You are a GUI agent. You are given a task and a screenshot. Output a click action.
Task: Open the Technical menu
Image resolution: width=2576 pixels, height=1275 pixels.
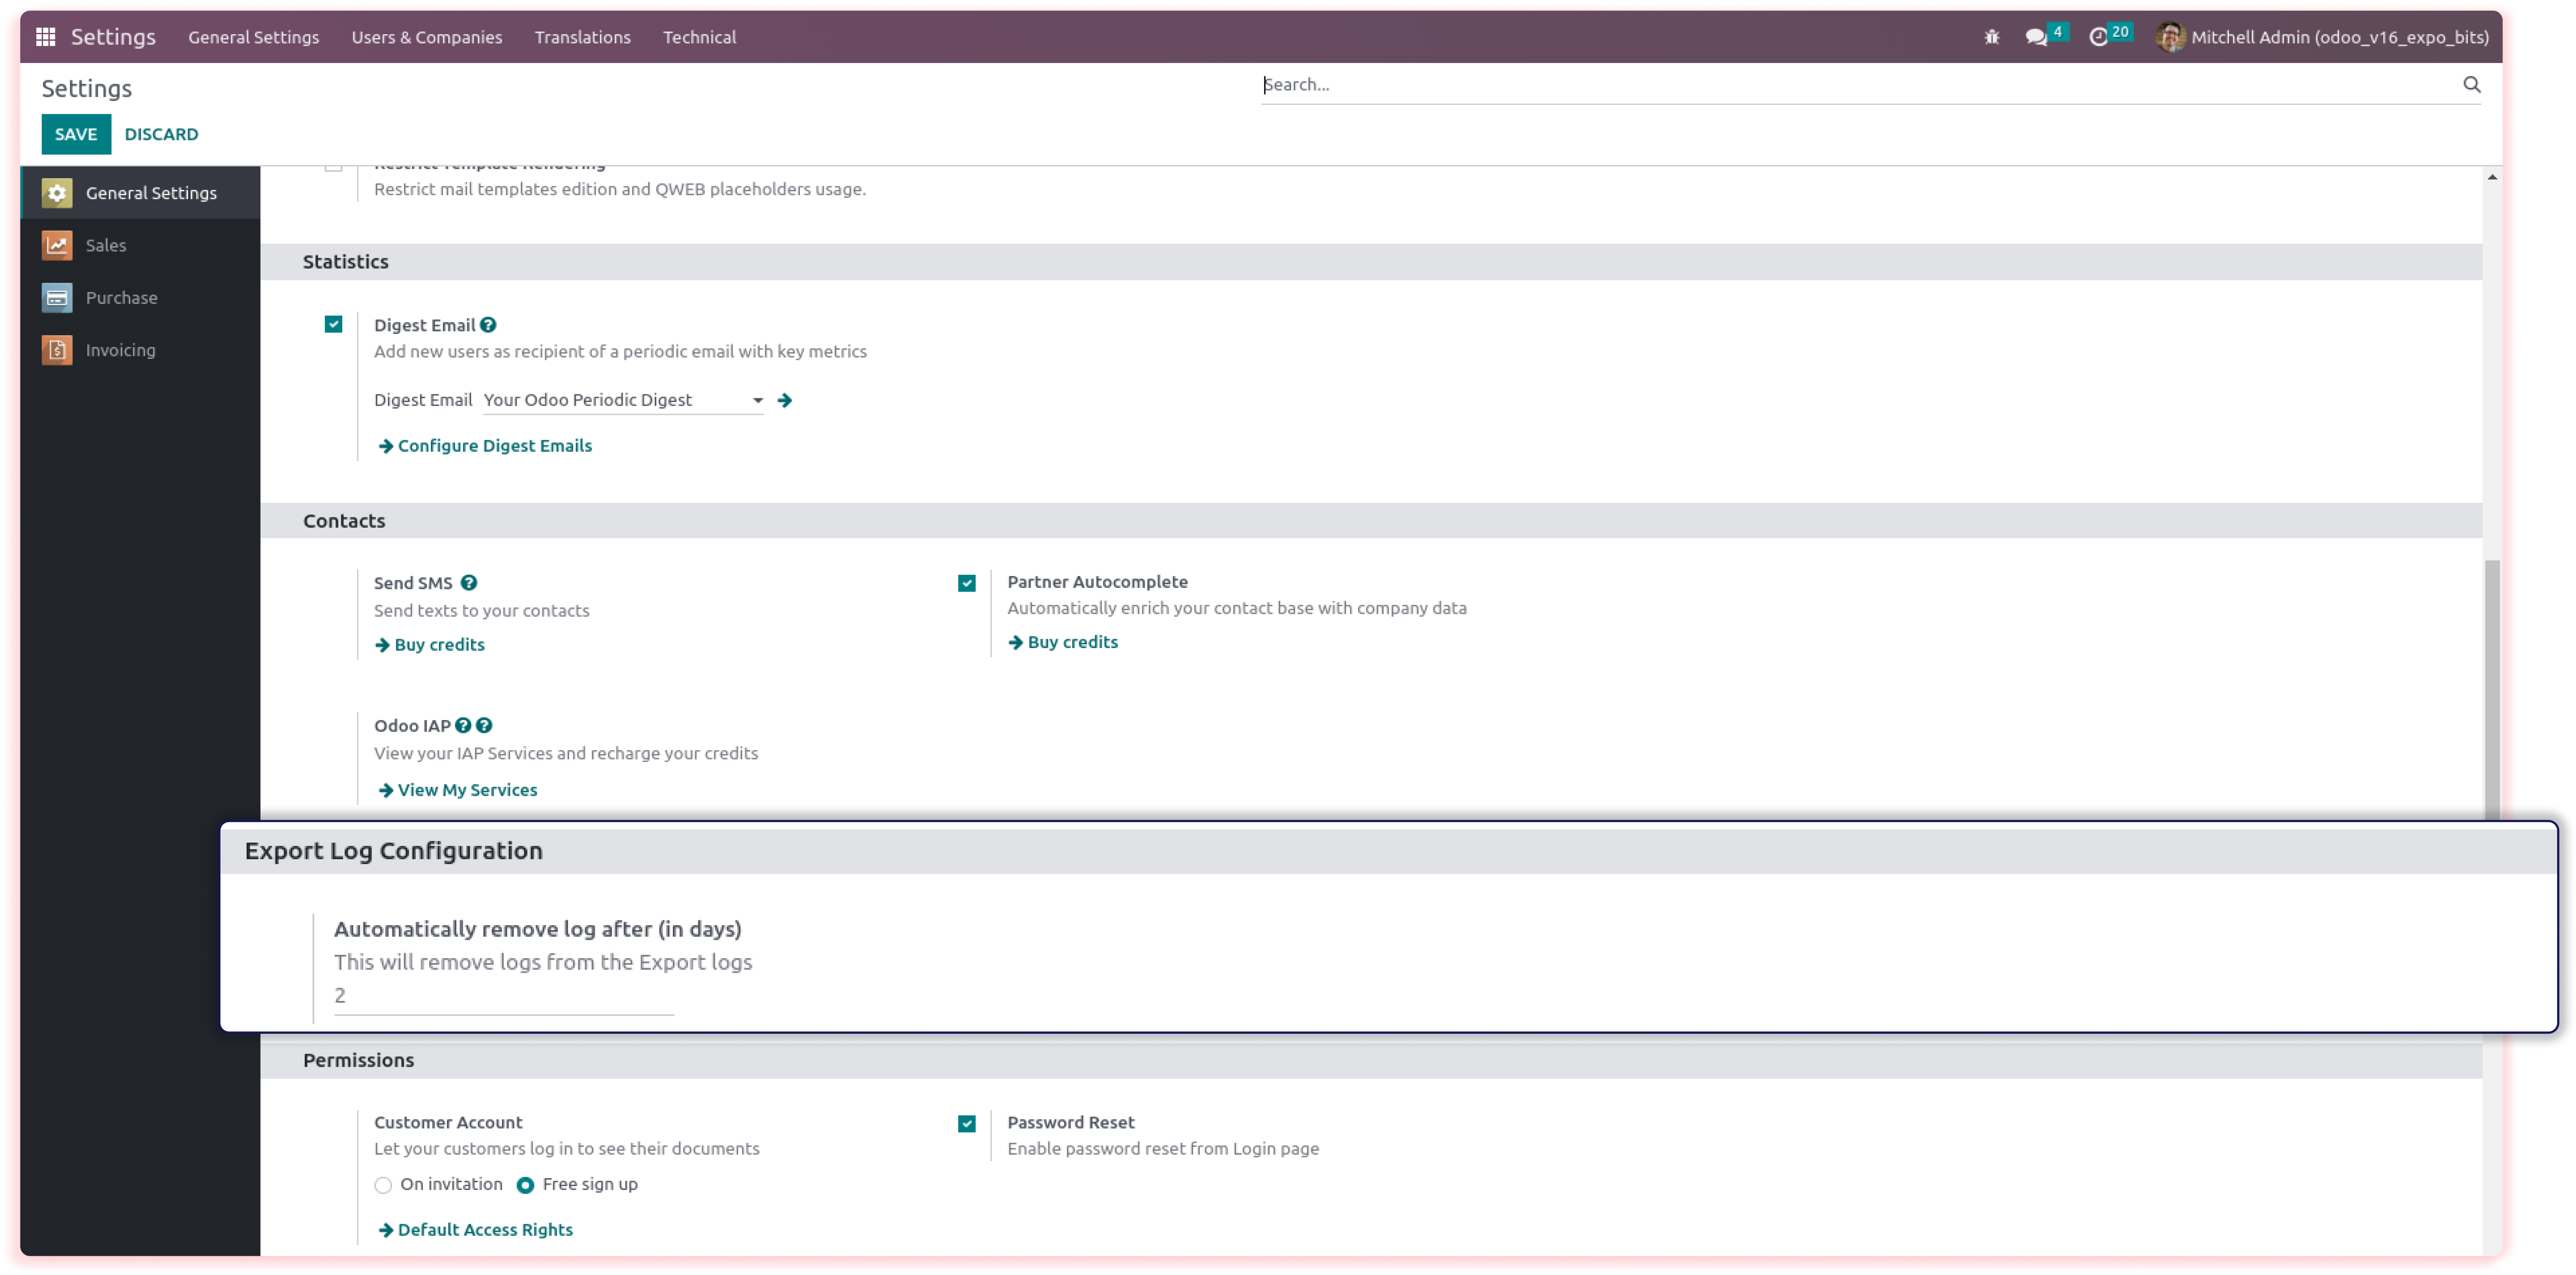point(700,37)
